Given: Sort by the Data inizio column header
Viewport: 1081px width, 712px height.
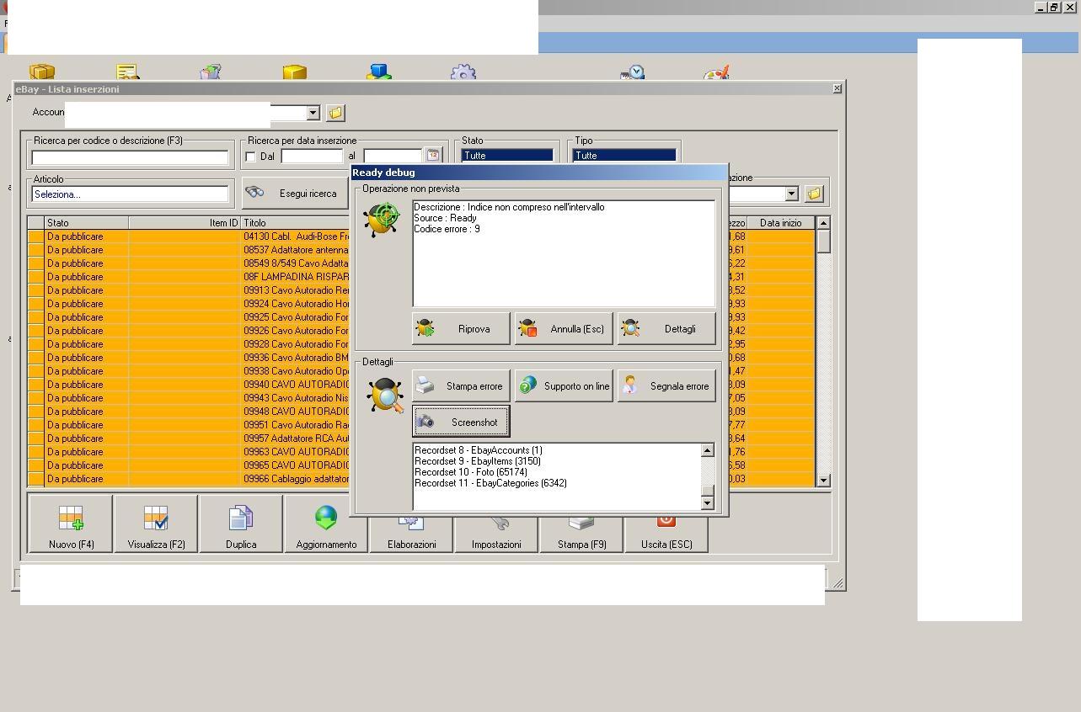Looking at the screenshot, I should pyautogui.click(x=781, y=223).
